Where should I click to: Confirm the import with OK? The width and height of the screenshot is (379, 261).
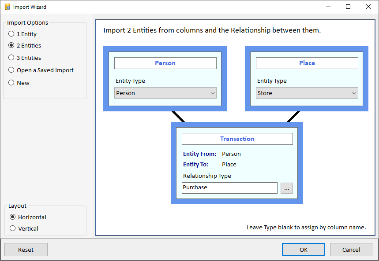[x=303, y=249]
